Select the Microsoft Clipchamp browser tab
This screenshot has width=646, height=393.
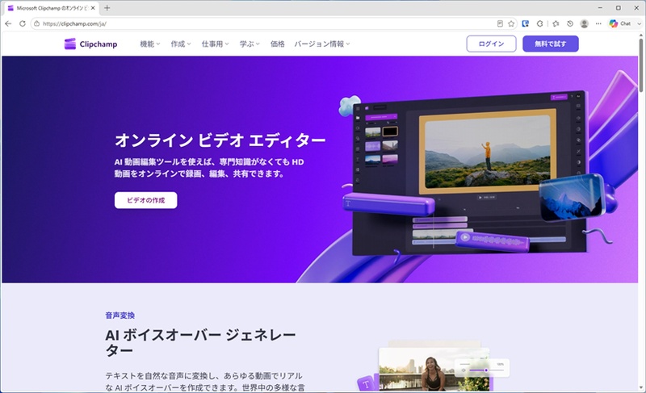click(51, 8)
